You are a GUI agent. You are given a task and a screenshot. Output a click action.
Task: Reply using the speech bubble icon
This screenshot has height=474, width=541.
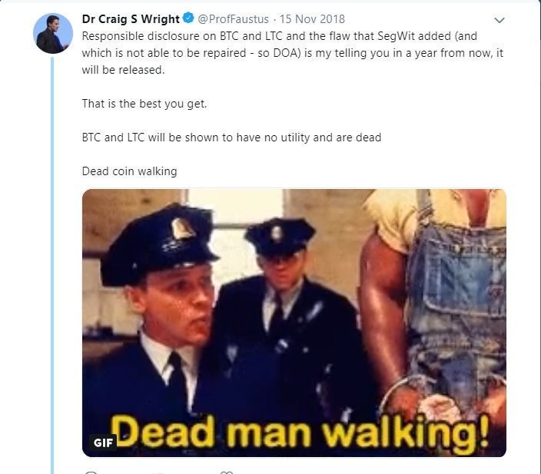(91, 472)
